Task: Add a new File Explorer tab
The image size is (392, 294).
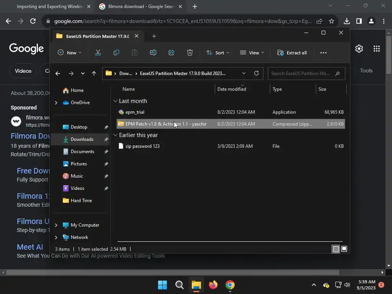Action: click(x=154, y=36)
